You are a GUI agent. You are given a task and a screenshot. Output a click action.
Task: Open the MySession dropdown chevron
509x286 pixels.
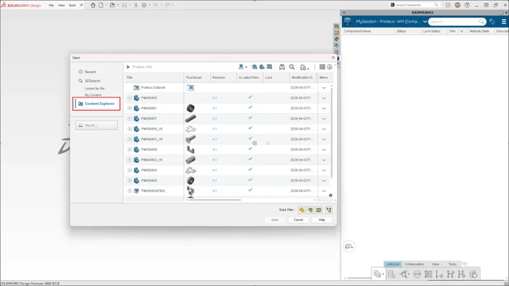424,22
